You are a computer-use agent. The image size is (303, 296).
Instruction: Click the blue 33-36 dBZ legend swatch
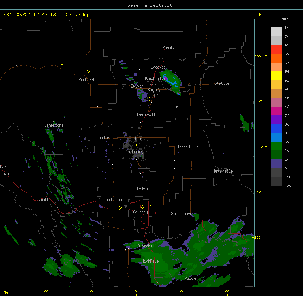[276, 128]
